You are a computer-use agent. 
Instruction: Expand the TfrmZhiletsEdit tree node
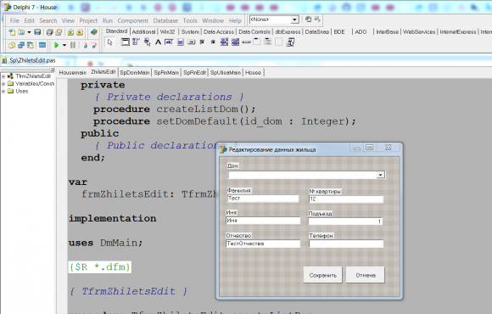pos(3,76)
